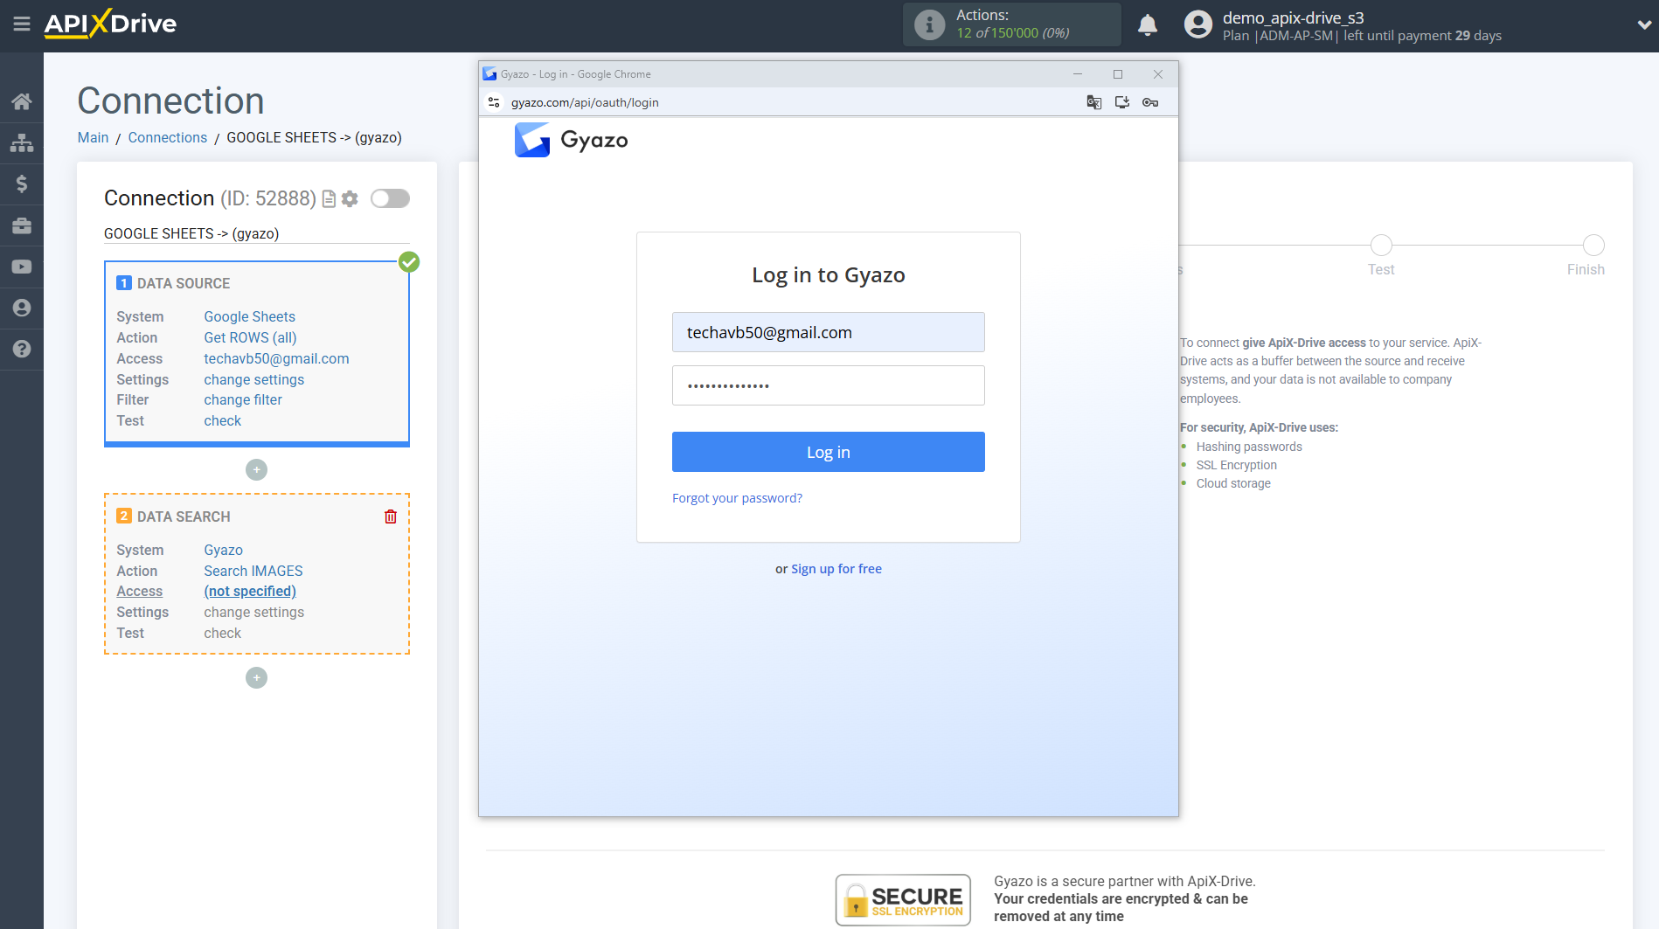Select the home icon in the sidebar
This screenshot has width=1659, height=929.
(x=22, y=101)
